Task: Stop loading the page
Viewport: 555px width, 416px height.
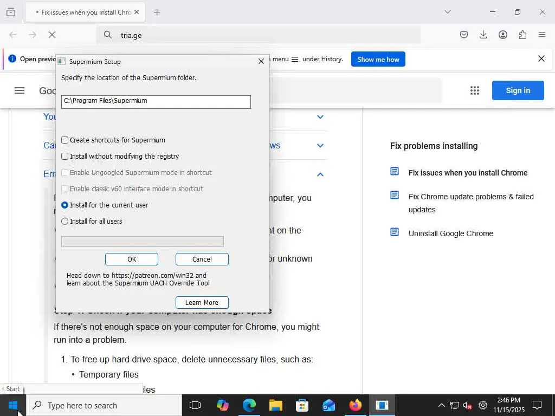Action: [x=52, y=35]
